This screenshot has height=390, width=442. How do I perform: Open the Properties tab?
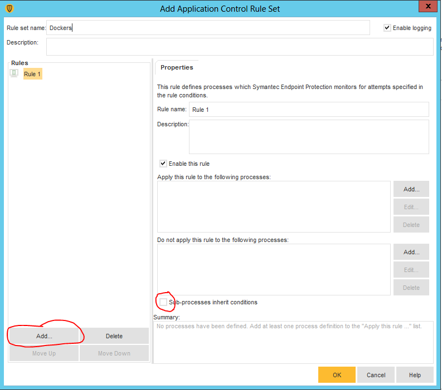[x=177, y=67]
